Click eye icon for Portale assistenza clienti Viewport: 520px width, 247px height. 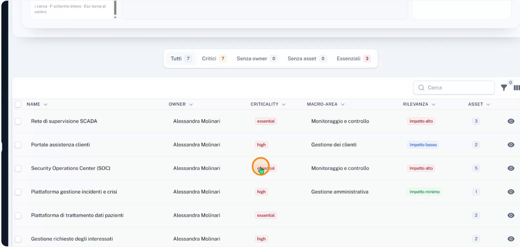tap(511, 145)
